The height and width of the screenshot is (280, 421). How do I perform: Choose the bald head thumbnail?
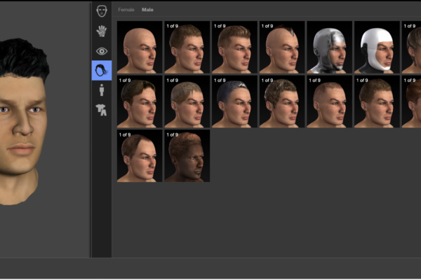click(140, 47)
